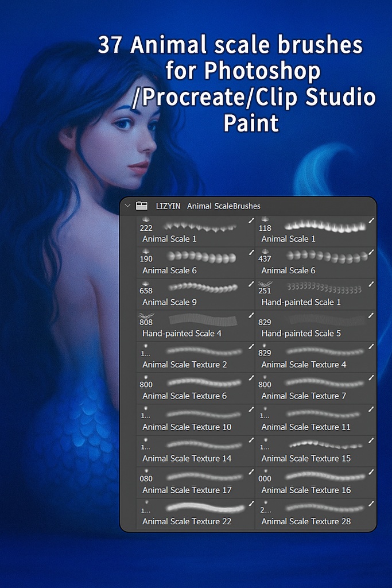This screenshot has height=588, width=392.
Task: Click brush tip icon above size 437
Action: [265, 252]
